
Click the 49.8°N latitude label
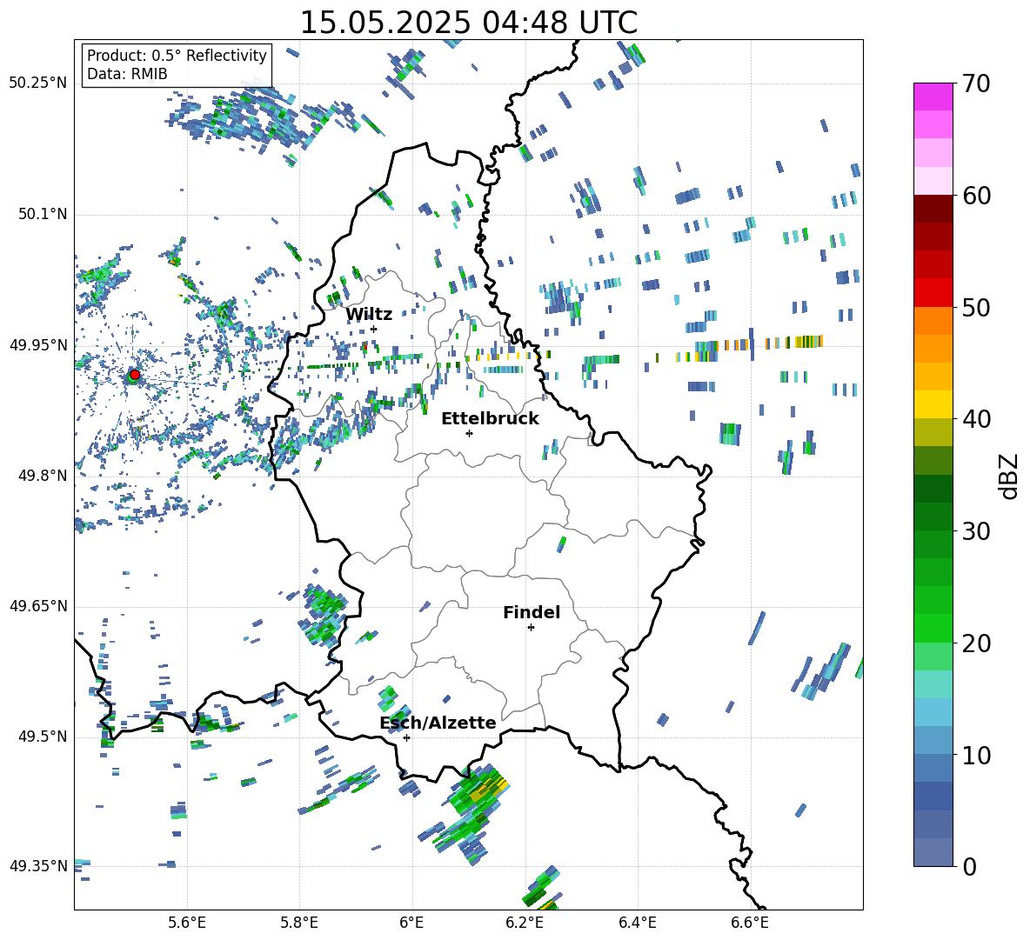(42, 476)
